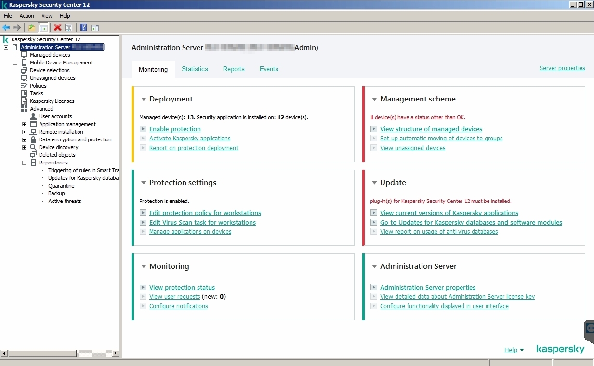Collapse the Advanced tree node

coord(15,109)
